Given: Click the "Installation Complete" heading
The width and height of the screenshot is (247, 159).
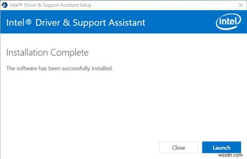Looking at the screenshot, I should pyautogui.click(x=48, y=52).
